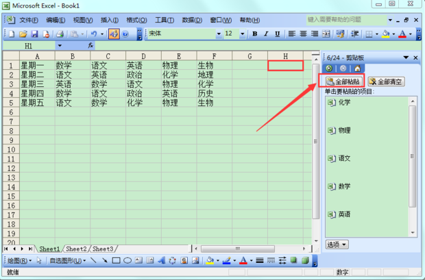Open Shadow Style in drawing toolbar

coord(293,260)
